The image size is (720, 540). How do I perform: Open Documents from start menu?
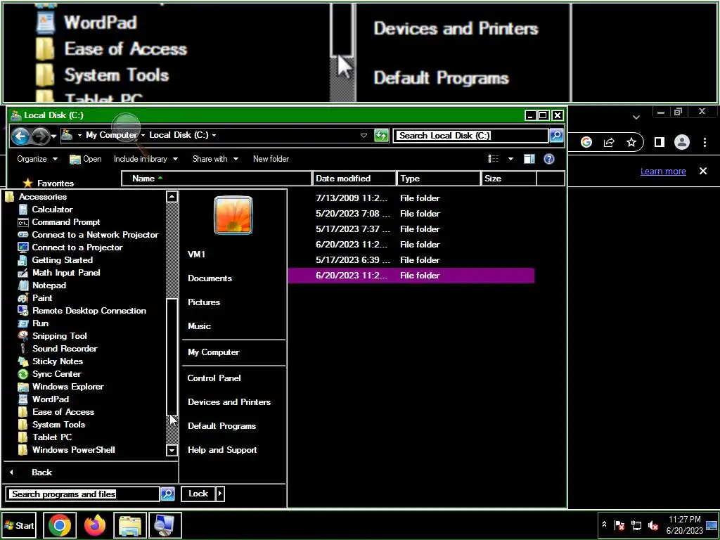coord(210,278)
